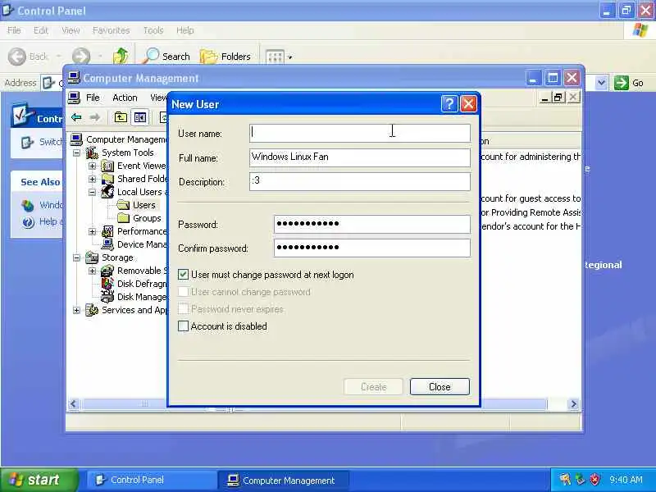The height and width of the screenshot is (492, 656).
Task: Expand the Performance Logs node
Action: 92,231
